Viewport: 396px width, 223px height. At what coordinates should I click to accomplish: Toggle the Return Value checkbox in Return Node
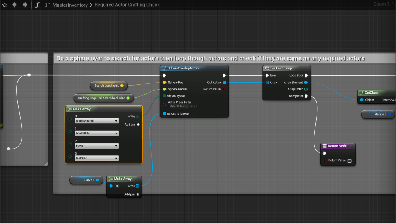[350, 160]
